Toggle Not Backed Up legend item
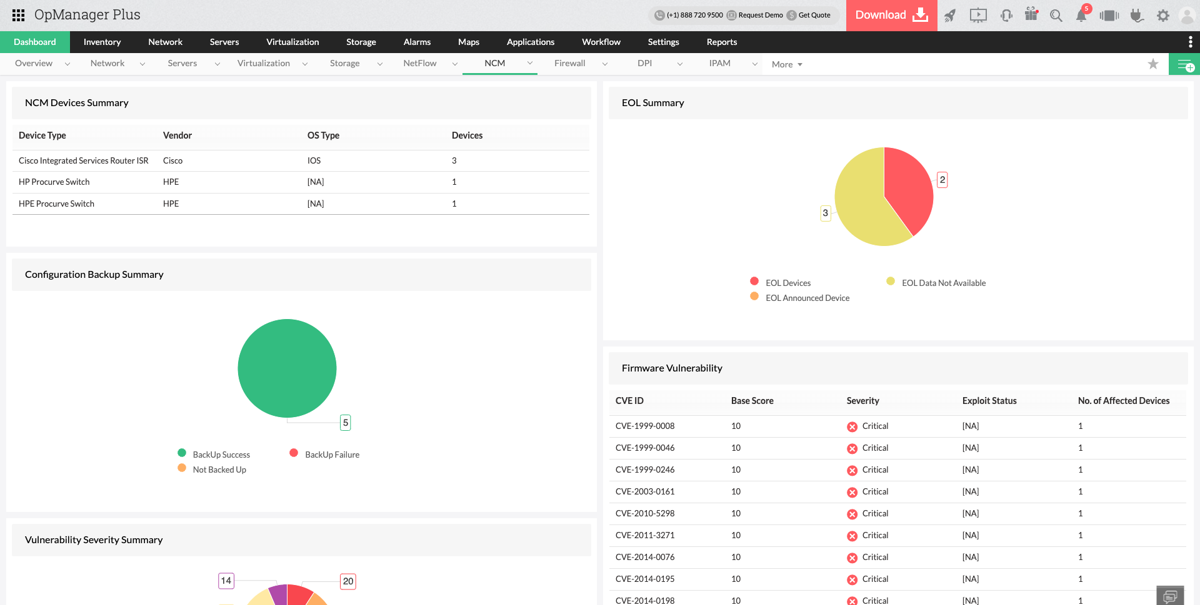This screenshot has width=1200, height=605. pyautogui.click(x=212, y=470)
